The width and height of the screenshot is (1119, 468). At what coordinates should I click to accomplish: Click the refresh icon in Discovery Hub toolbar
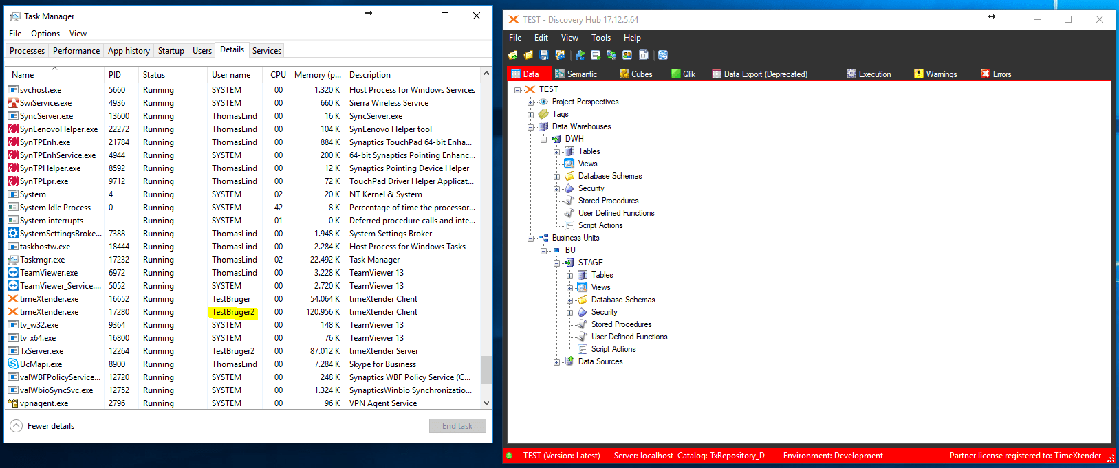(x=662, y=55)
